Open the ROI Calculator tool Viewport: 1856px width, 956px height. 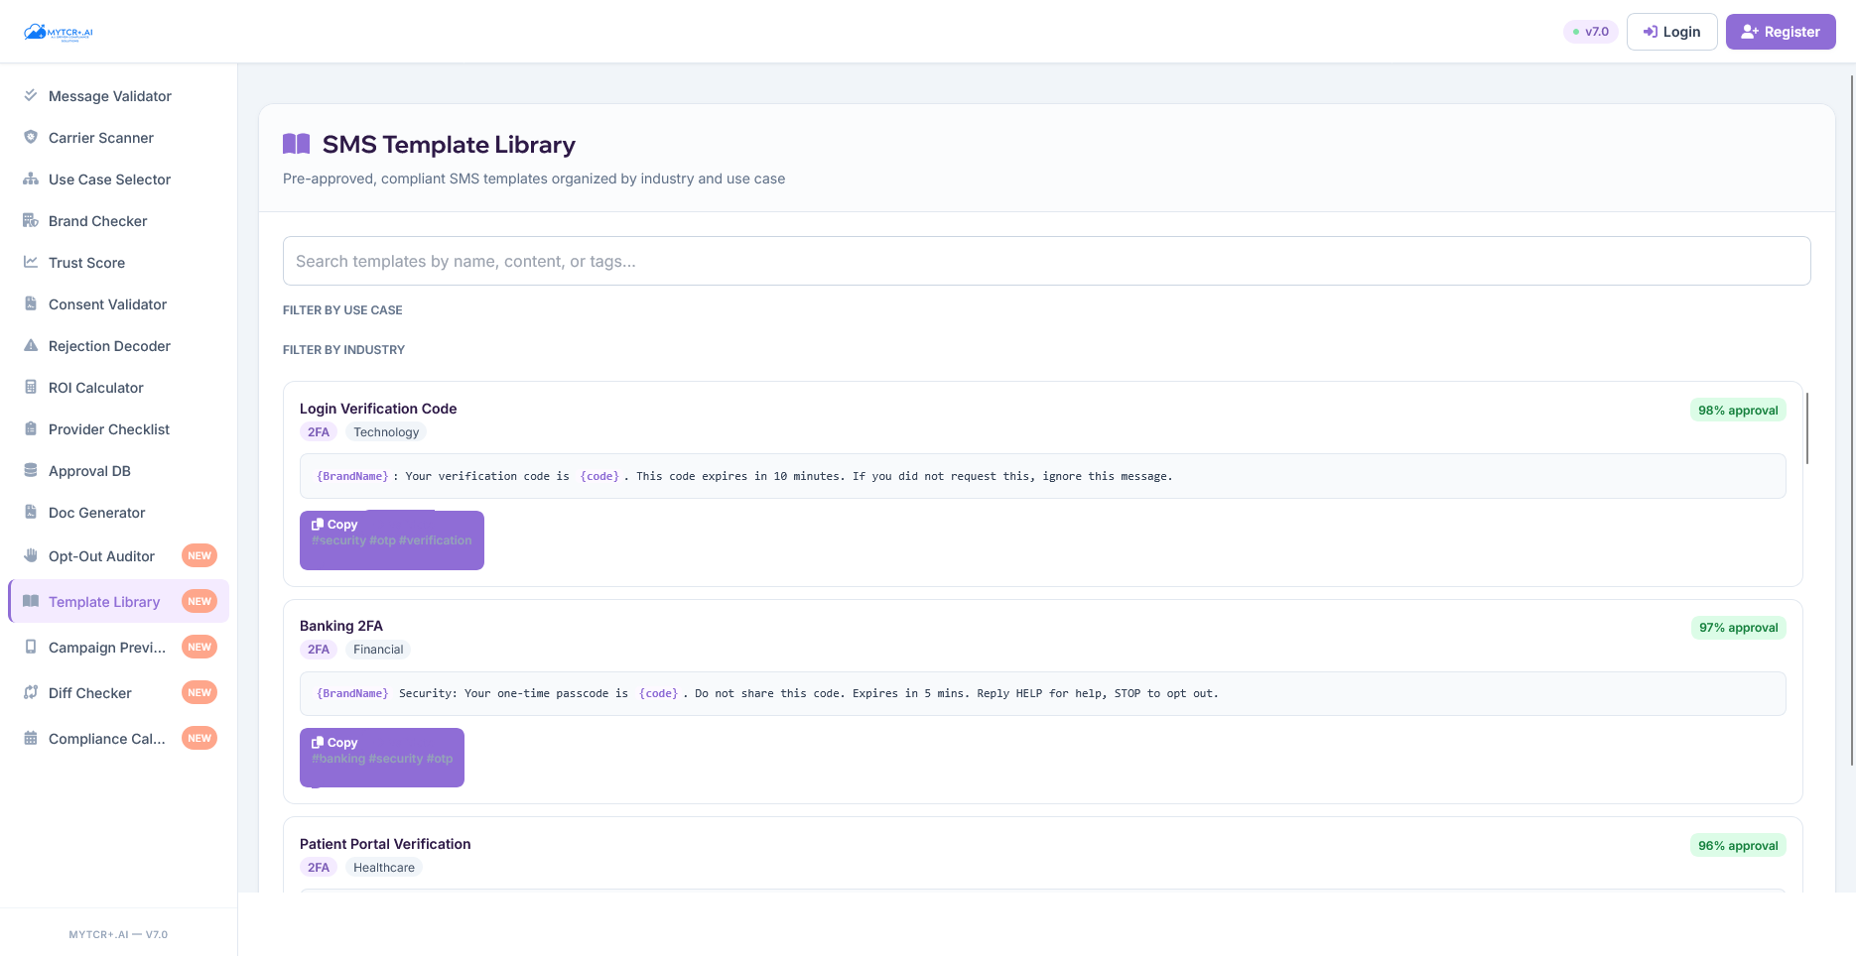pos(95,387)
